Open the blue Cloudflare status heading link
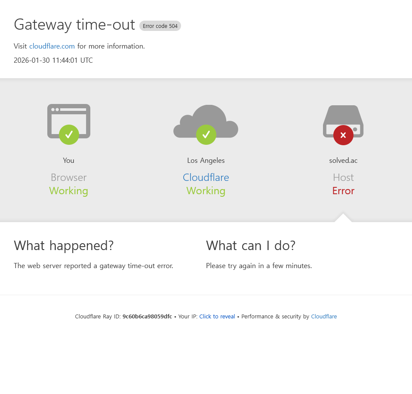Screen dimensions: 412x394 (x=206, y=177)
